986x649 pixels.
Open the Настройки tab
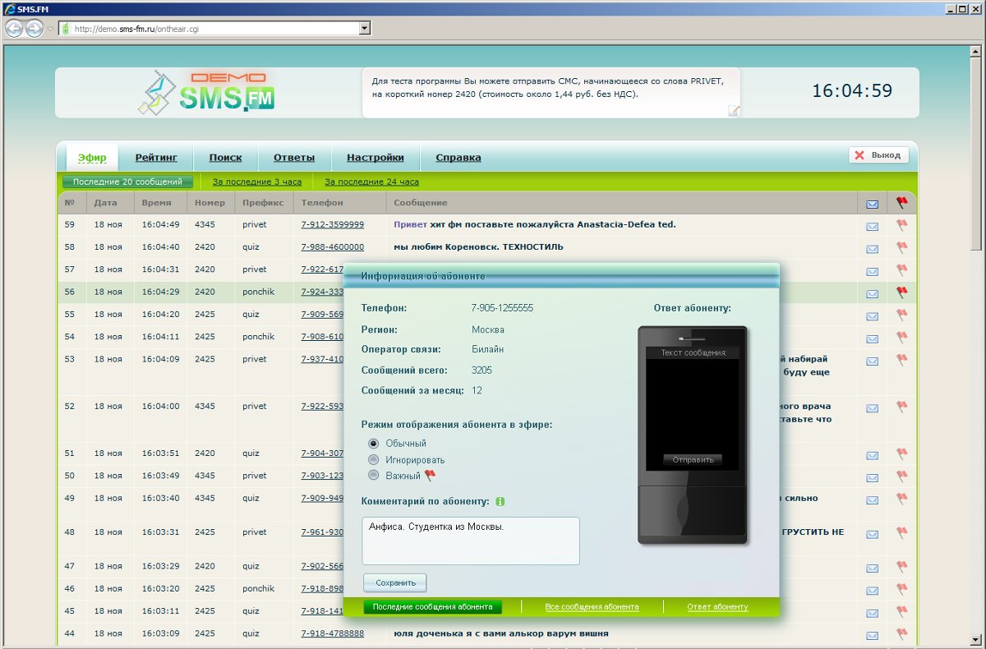click(x=376, y=158)
